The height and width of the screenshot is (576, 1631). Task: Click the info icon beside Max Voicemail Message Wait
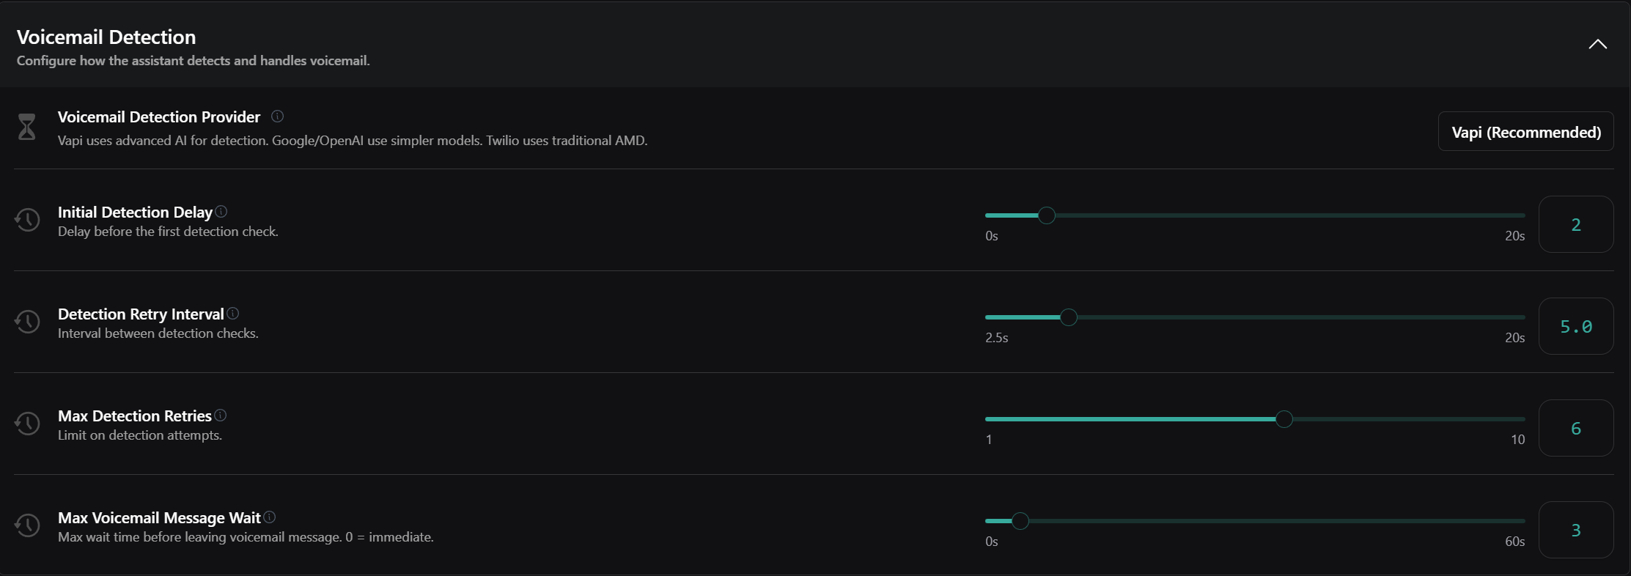coord(270,517)
